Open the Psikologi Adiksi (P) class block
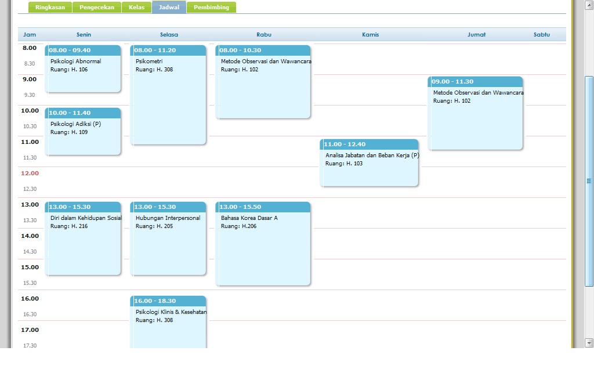Viewport: 594px width, 376px height. (83, 132)
